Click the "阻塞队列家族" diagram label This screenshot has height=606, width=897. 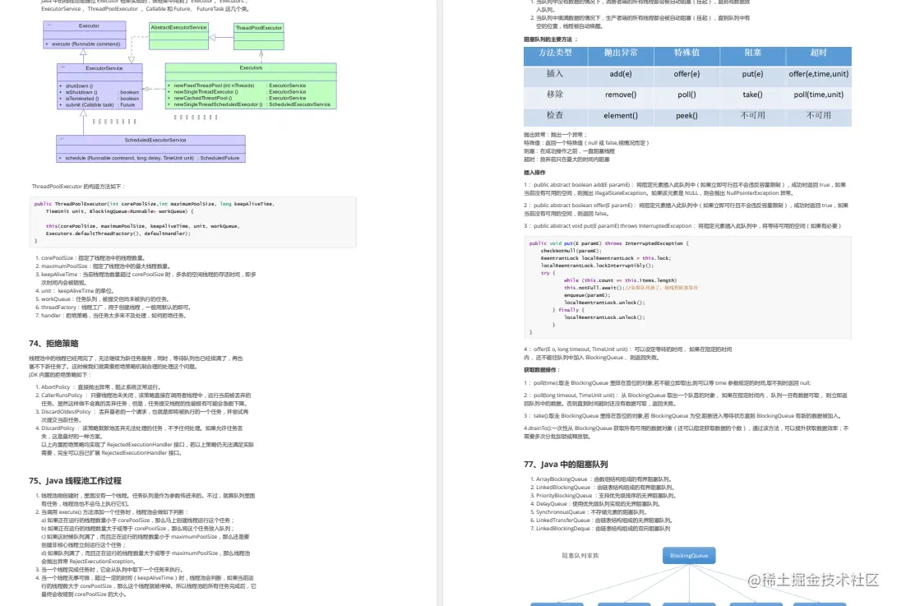click(580, 556)
